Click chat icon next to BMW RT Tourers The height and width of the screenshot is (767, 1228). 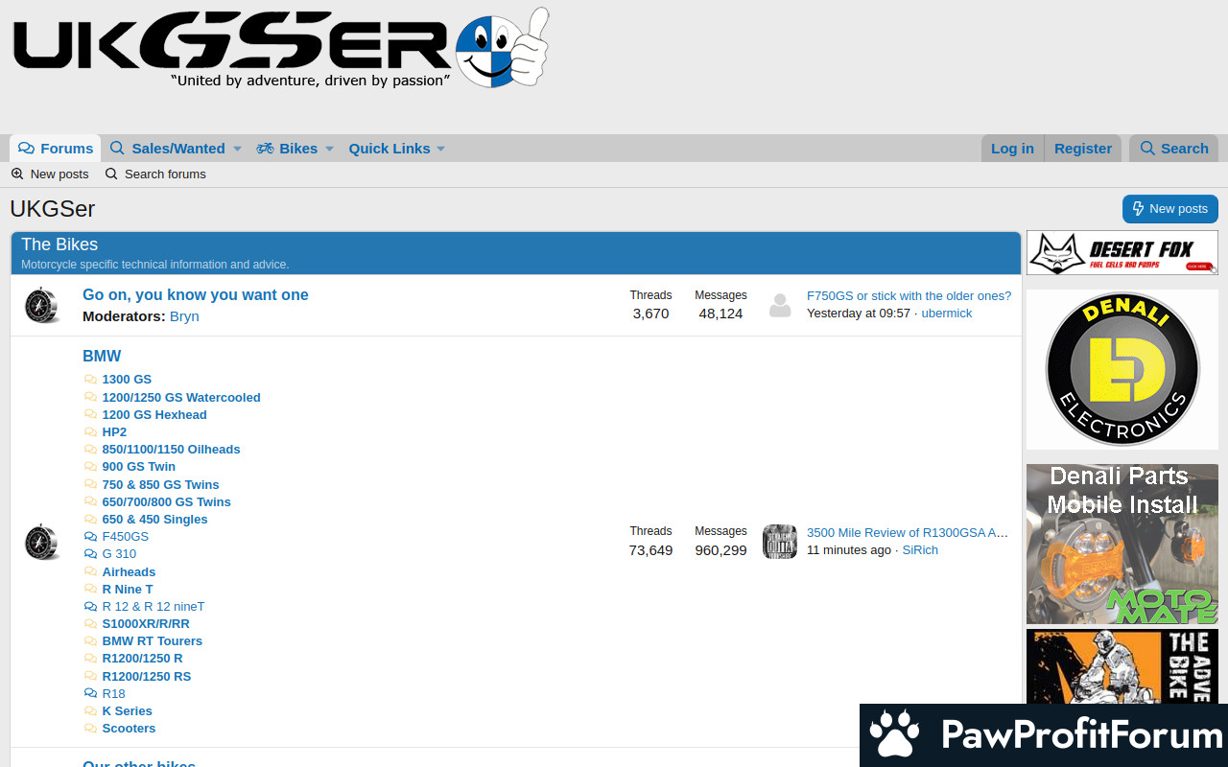point(90,641)
